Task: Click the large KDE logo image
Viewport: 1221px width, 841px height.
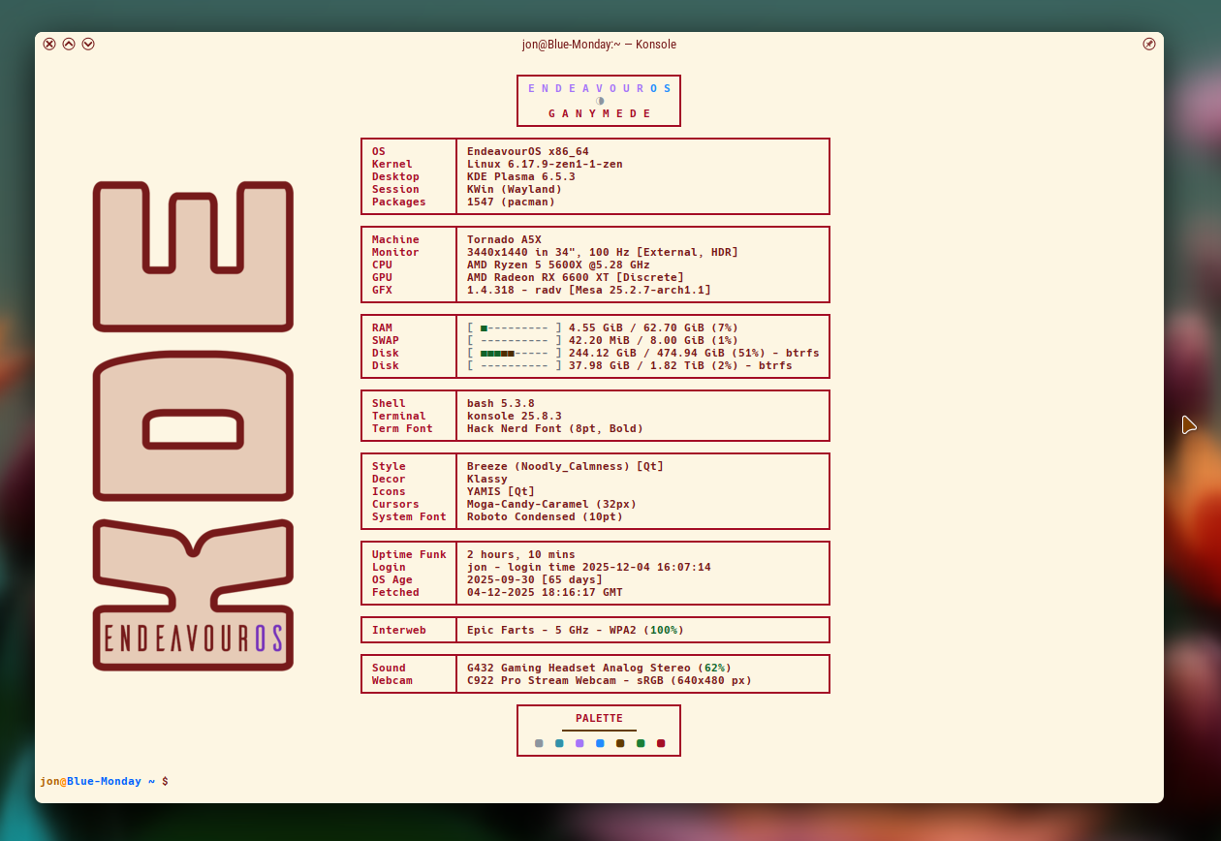Action: pyautogui.click(x=193, y=425)
